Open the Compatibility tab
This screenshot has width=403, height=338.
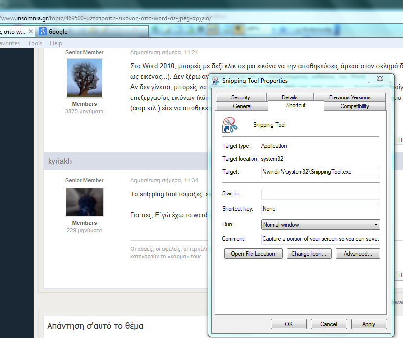[x=354, y=106]
